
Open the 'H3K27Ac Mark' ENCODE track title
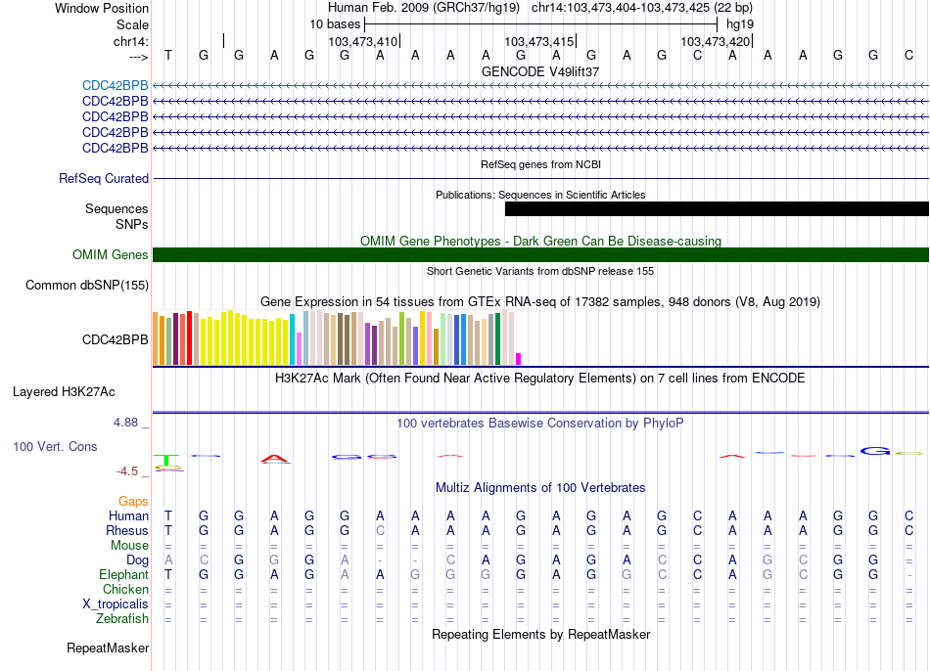(540, 379)
